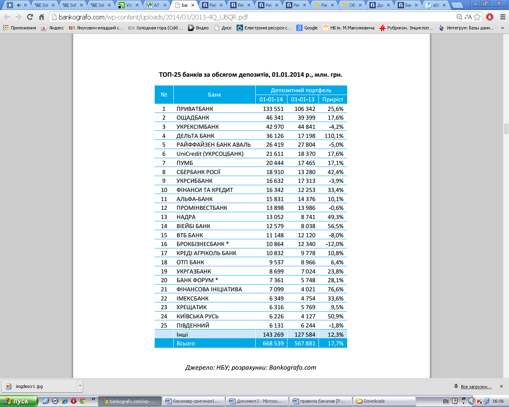Switch to the first tab playing audio
509x407 pixels.
[17, 5]
